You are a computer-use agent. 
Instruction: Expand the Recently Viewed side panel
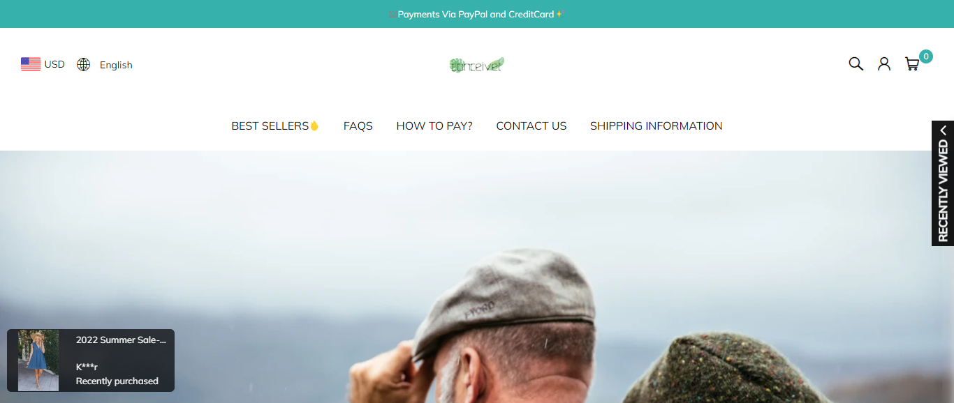click(943, 183)
